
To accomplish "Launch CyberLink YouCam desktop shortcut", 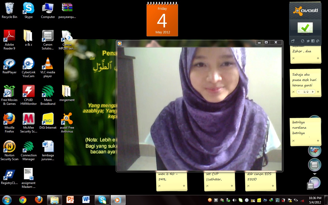I will pyautogui.click(x=28, y=67).
